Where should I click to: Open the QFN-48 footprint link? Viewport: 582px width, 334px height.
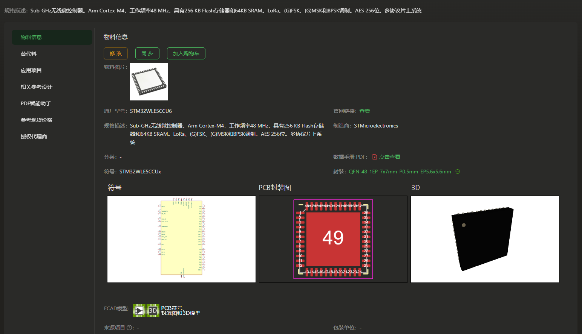(400, 172)
